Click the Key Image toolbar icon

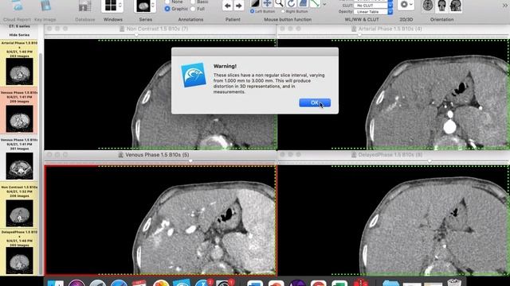[45, 6]
